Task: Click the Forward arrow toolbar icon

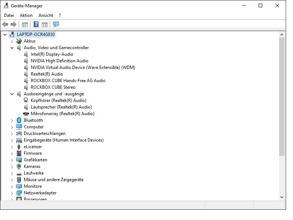Action: click(14, 24)
